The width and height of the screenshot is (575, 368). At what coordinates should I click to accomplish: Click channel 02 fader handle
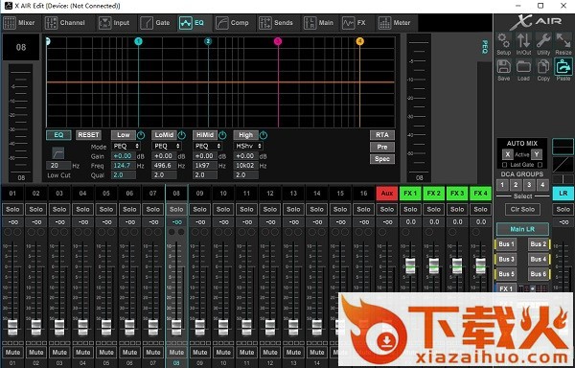tap(36, 327)
